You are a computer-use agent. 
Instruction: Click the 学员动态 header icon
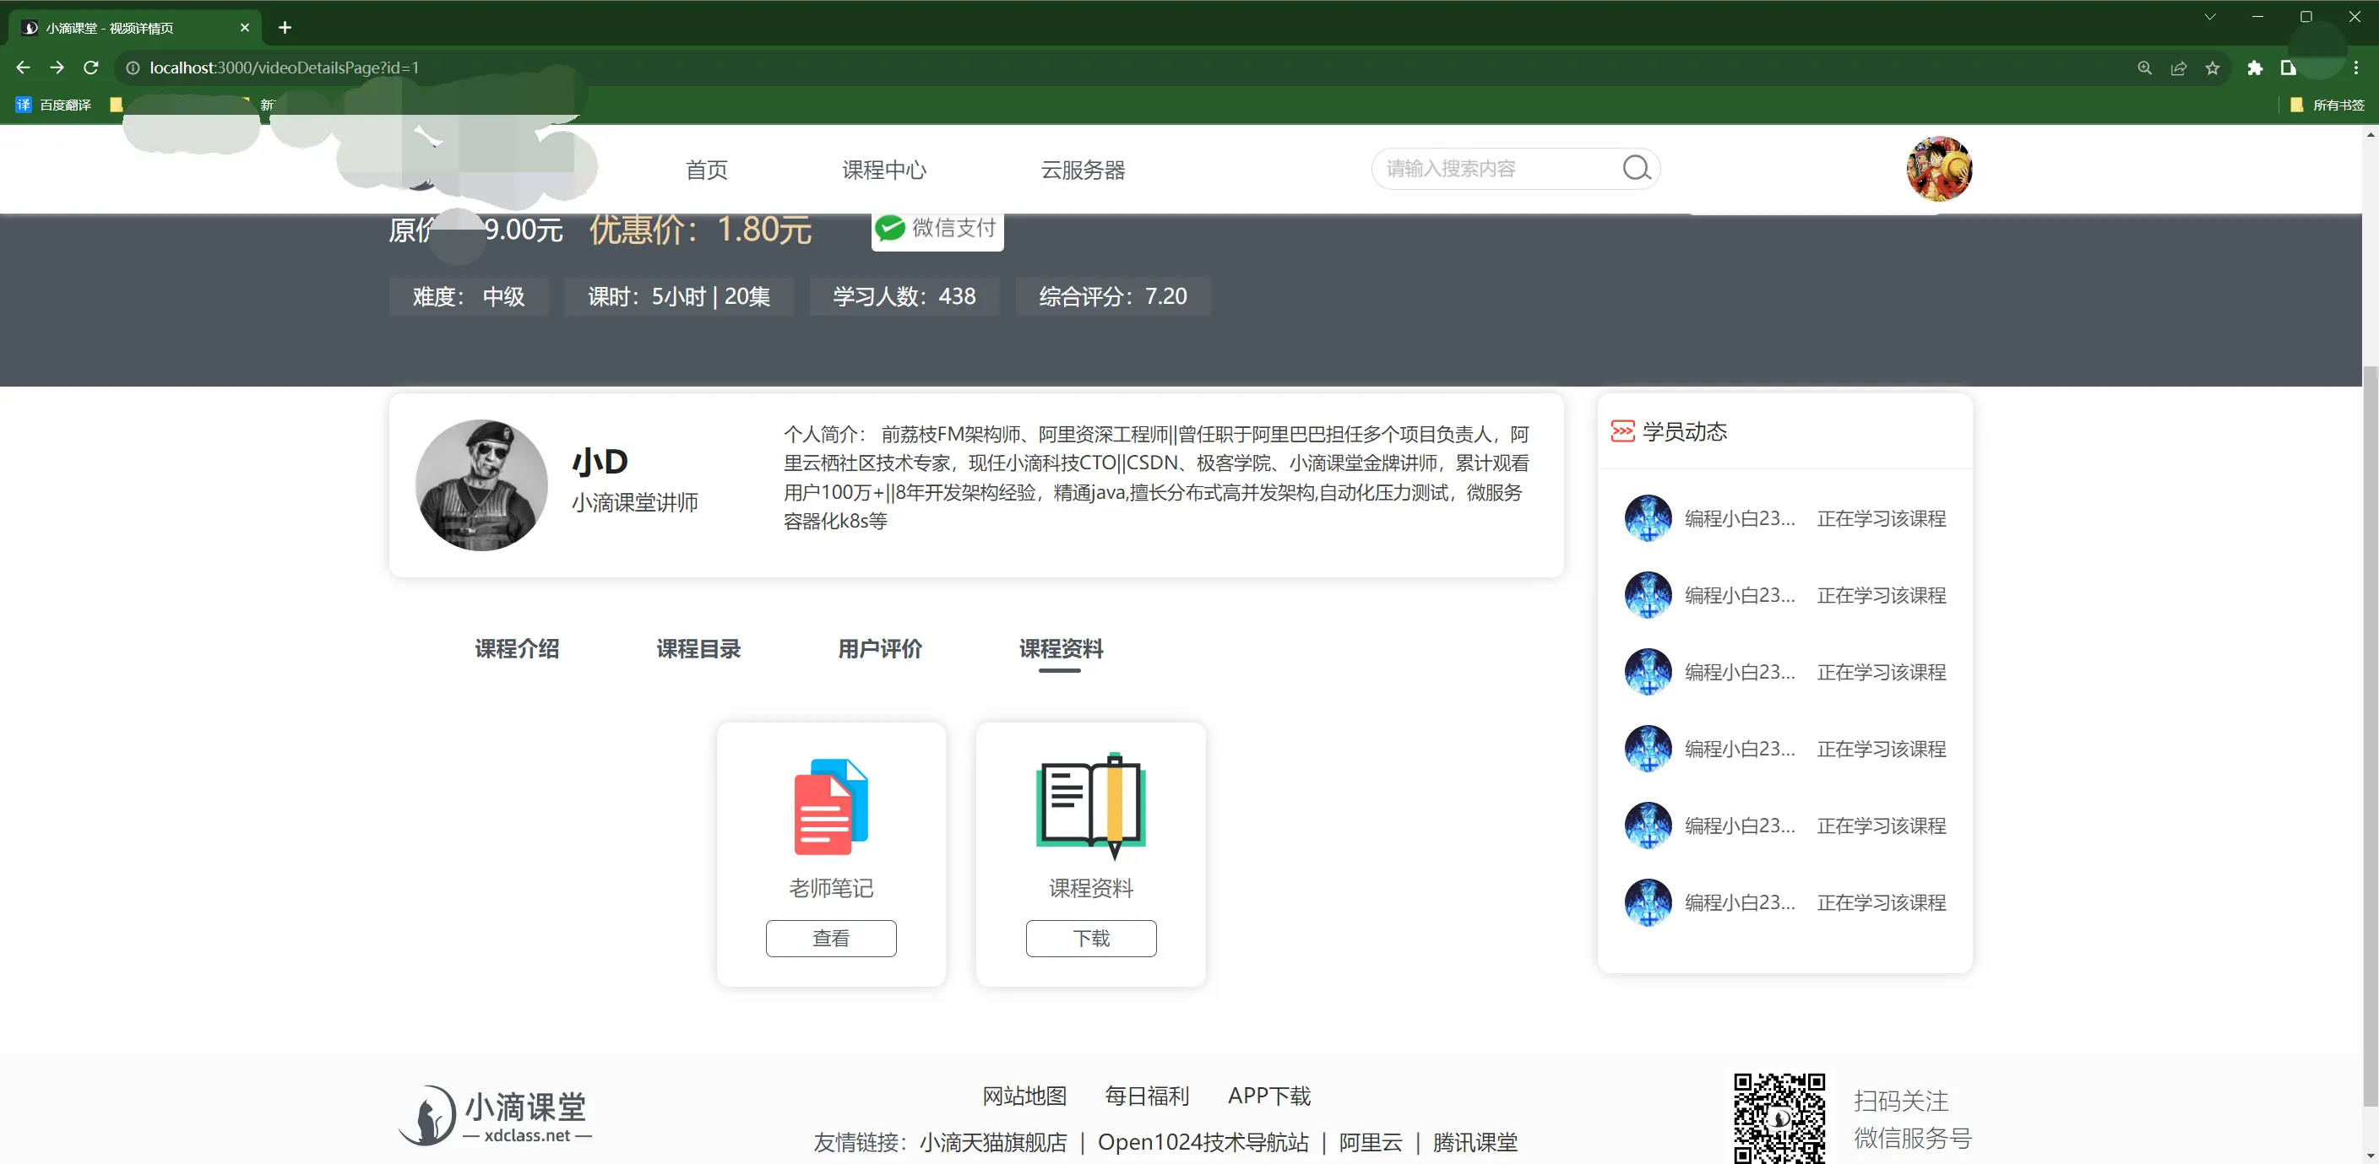[x=1621, y=431]
